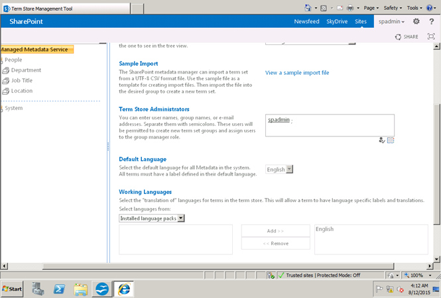Toggle Focus on Content icon

click(431, 36)
